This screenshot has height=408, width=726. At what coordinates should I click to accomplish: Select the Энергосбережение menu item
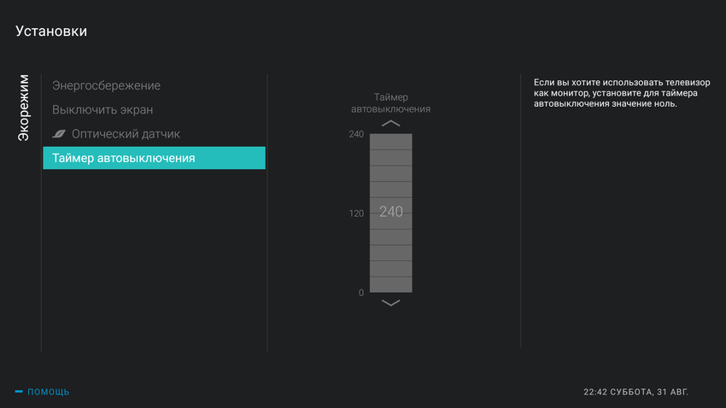106,85
